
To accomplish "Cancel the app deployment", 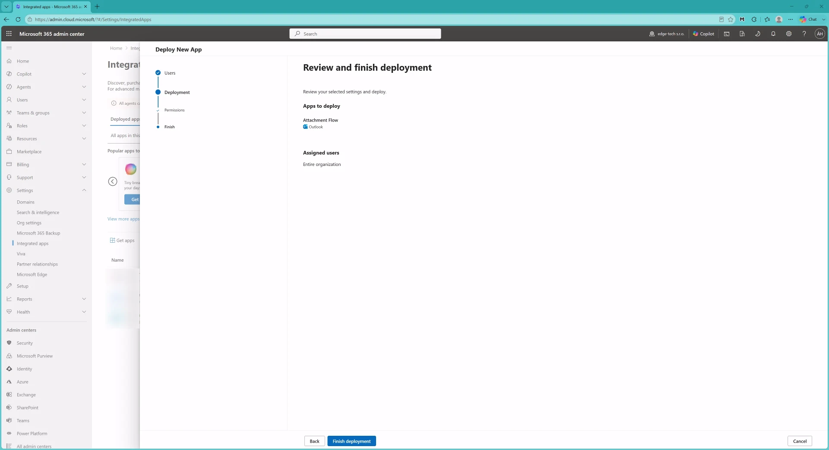I will click(800, 441).
